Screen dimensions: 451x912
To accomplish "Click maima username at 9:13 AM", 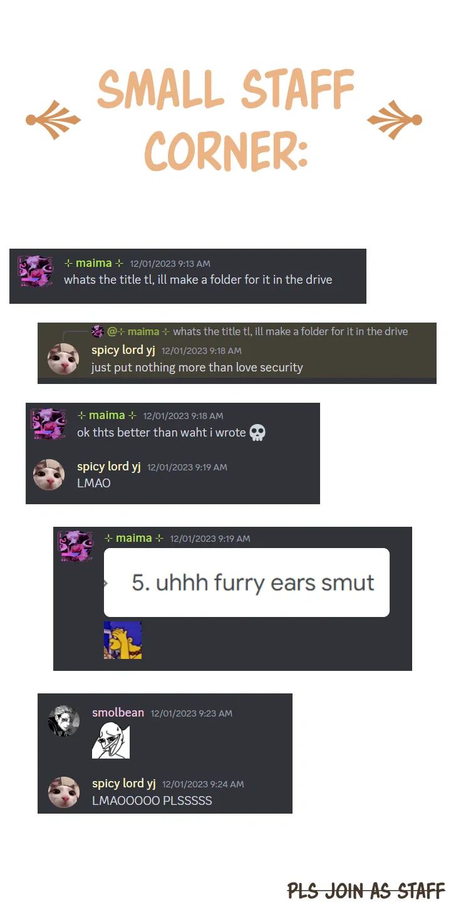I will 94,263.
